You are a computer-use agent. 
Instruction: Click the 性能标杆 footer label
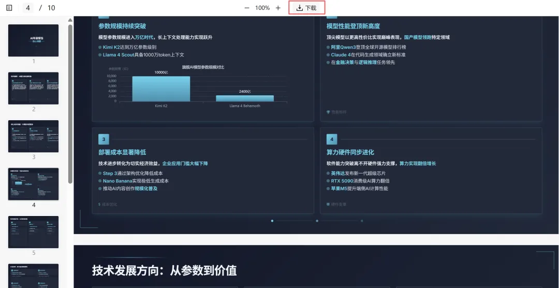point(339,112)
